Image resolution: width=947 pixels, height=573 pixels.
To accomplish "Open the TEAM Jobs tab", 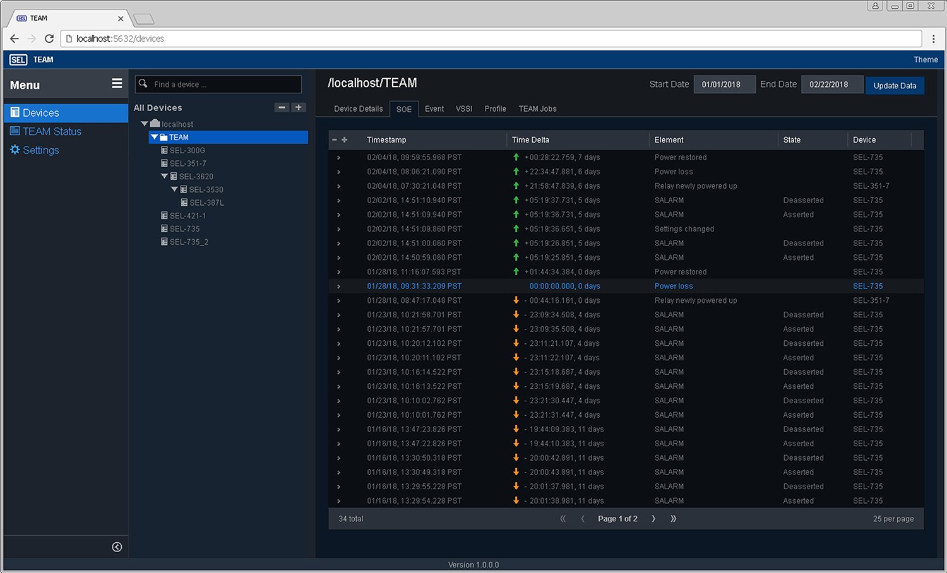I will click(538, 109).
